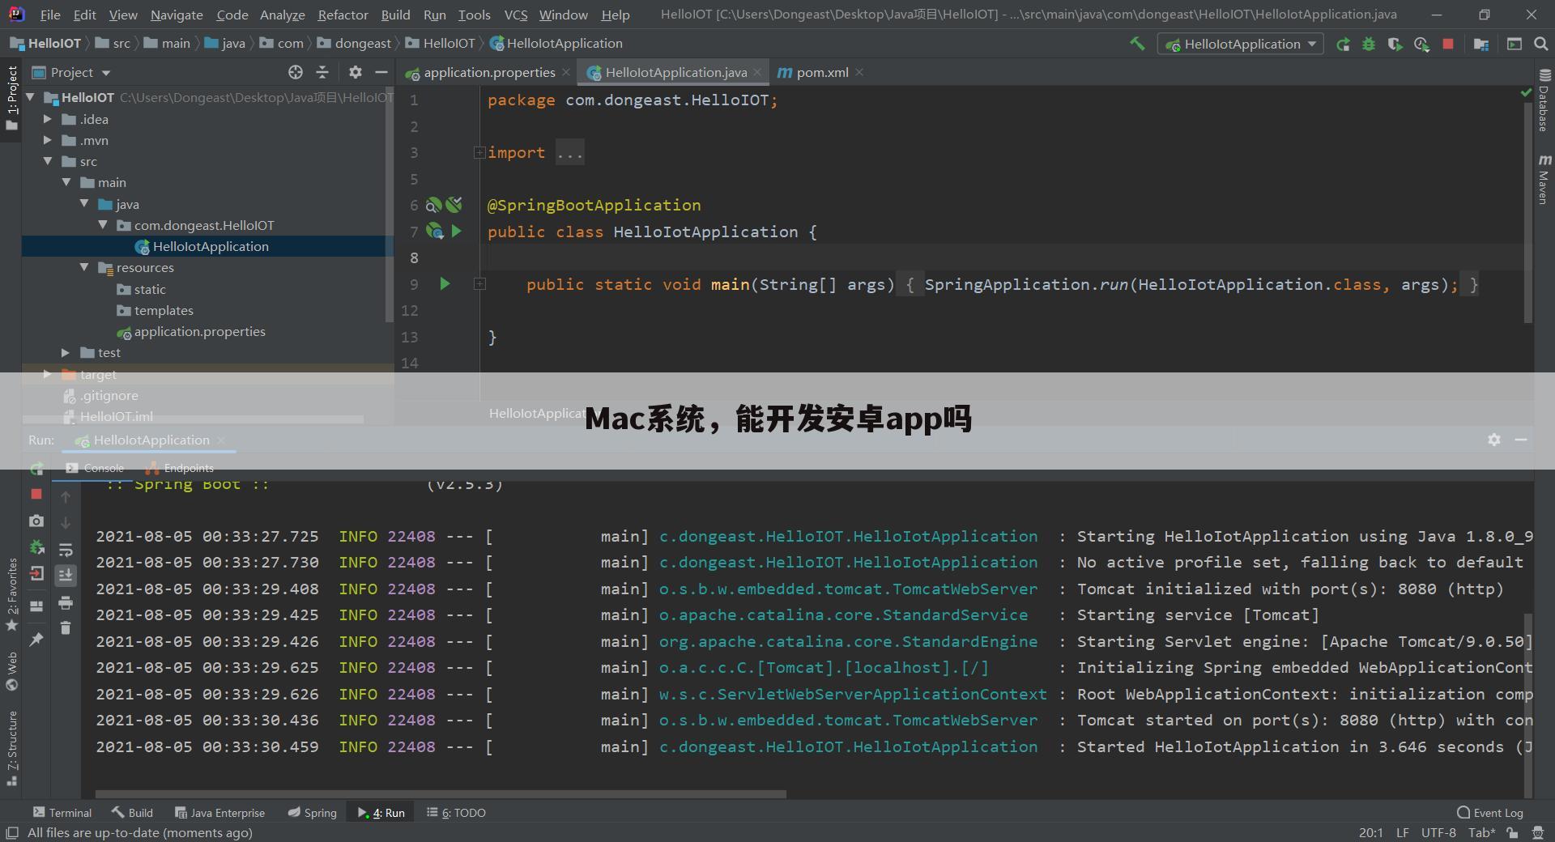Open the Navigate menu
This screenshot has height=842, width=1555.
click(177, 15)
